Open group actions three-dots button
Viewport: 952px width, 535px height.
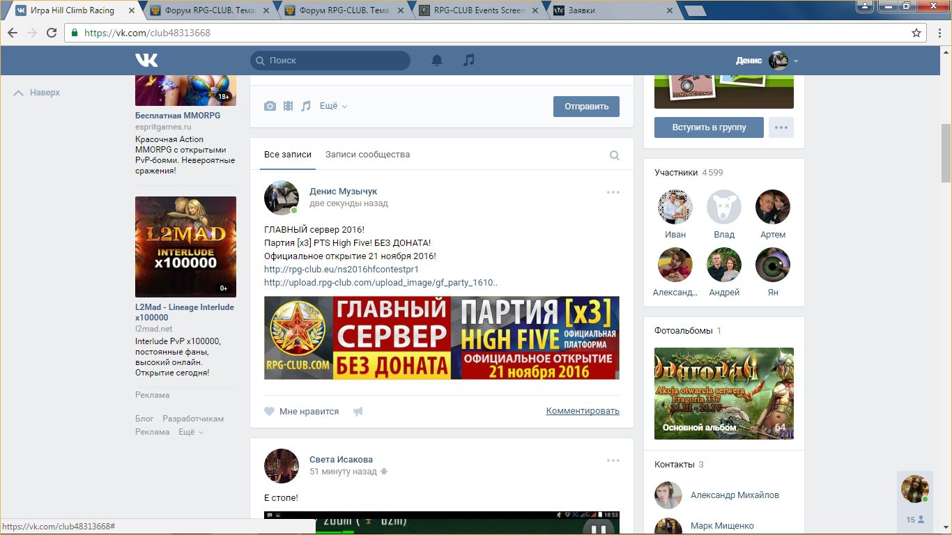click(781, 127)
